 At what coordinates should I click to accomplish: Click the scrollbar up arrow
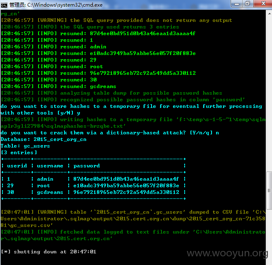[x=269, y=14]
